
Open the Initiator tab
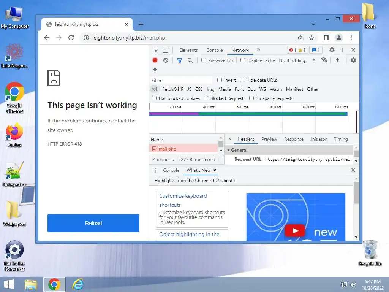(x=319, y=139)
